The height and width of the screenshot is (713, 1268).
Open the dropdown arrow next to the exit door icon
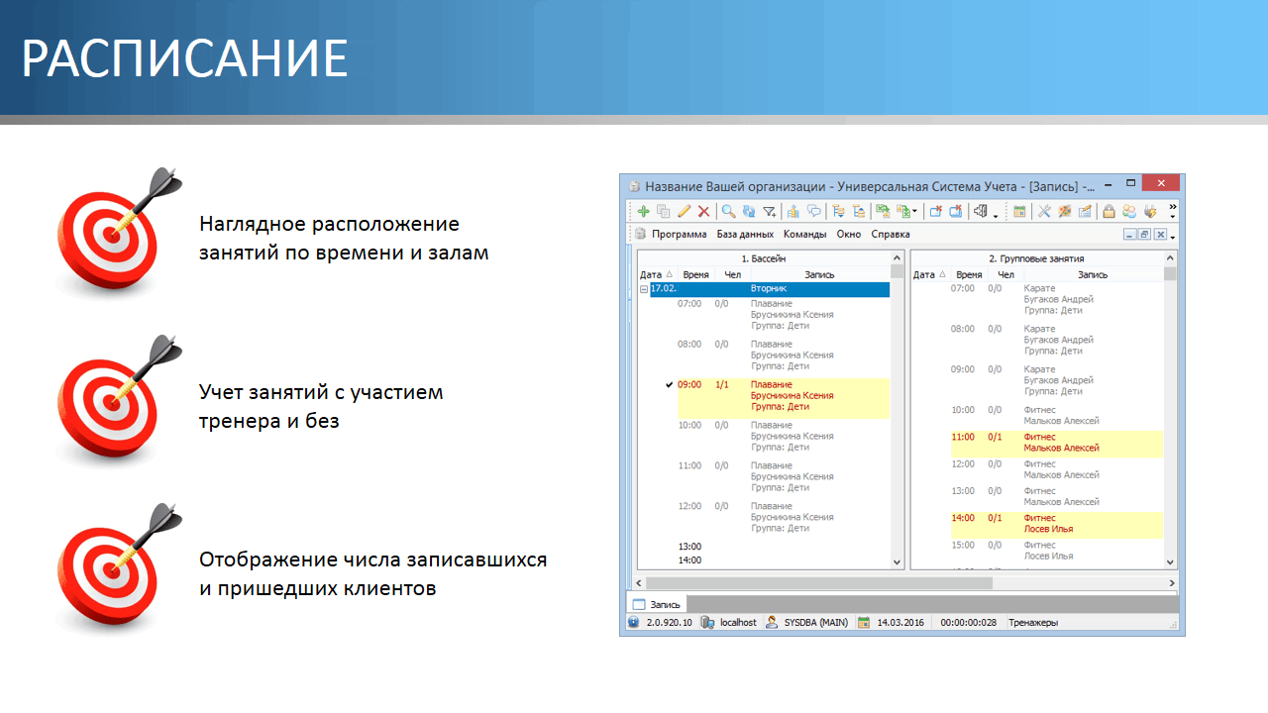pos(996,216)
